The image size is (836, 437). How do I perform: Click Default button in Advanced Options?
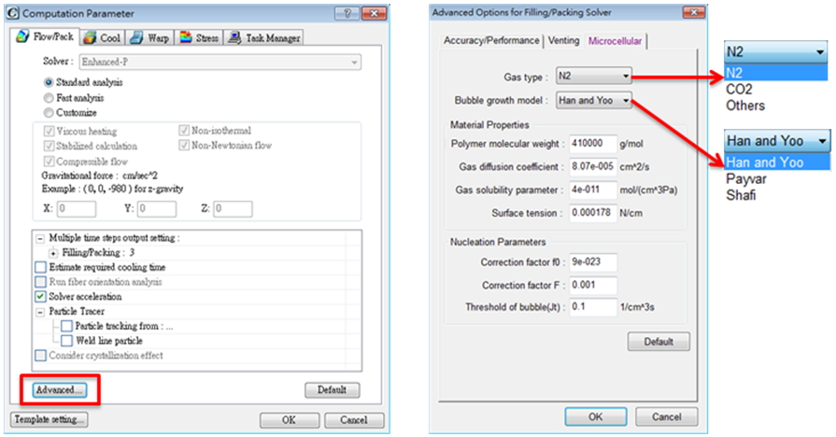pos(659,342)
